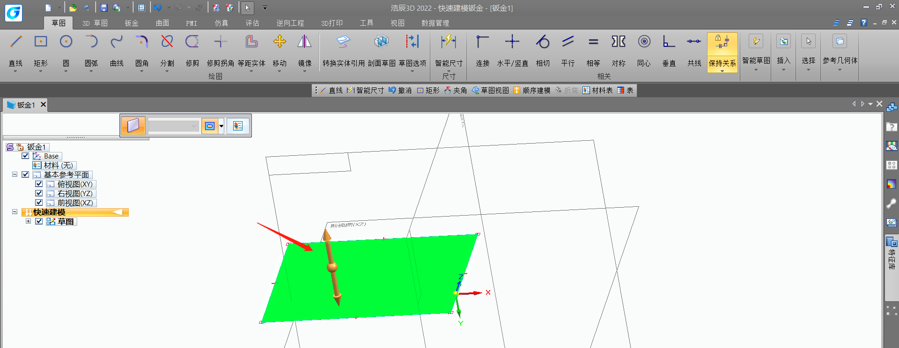Click 顺序建模 in quick command bar
This screenshot has width=899, height=348.
pyautogui.click(x=532, y=90)
